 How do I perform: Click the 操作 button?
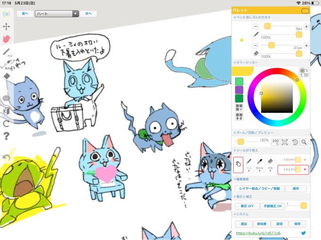point(296,189)
